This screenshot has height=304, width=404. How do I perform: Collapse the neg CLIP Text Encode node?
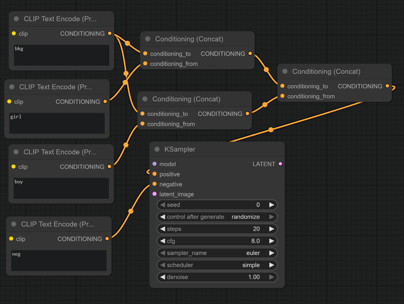[x=14, y=224]
